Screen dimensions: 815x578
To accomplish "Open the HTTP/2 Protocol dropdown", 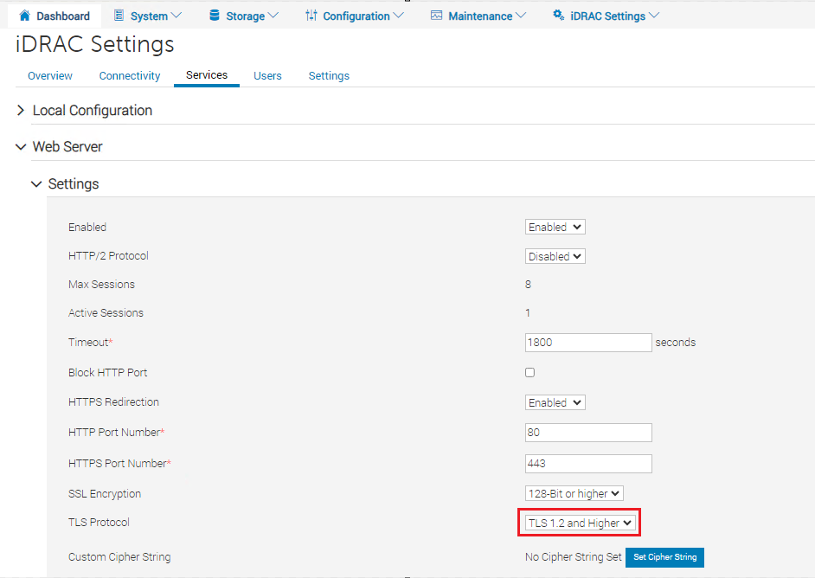I will [x=555, y=256].
